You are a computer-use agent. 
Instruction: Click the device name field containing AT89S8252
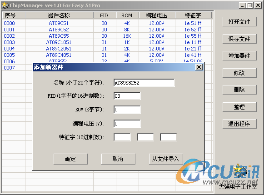pos(144,83)
